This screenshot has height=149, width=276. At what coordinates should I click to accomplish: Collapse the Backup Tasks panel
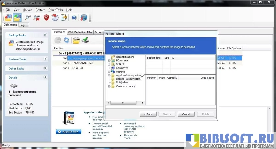[45, 35]
